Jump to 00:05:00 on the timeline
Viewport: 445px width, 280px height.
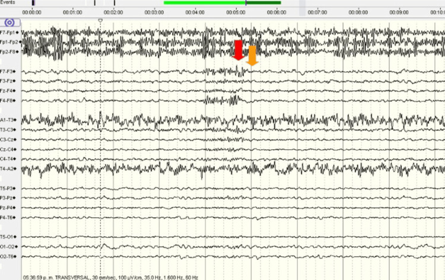pos(236,12)
